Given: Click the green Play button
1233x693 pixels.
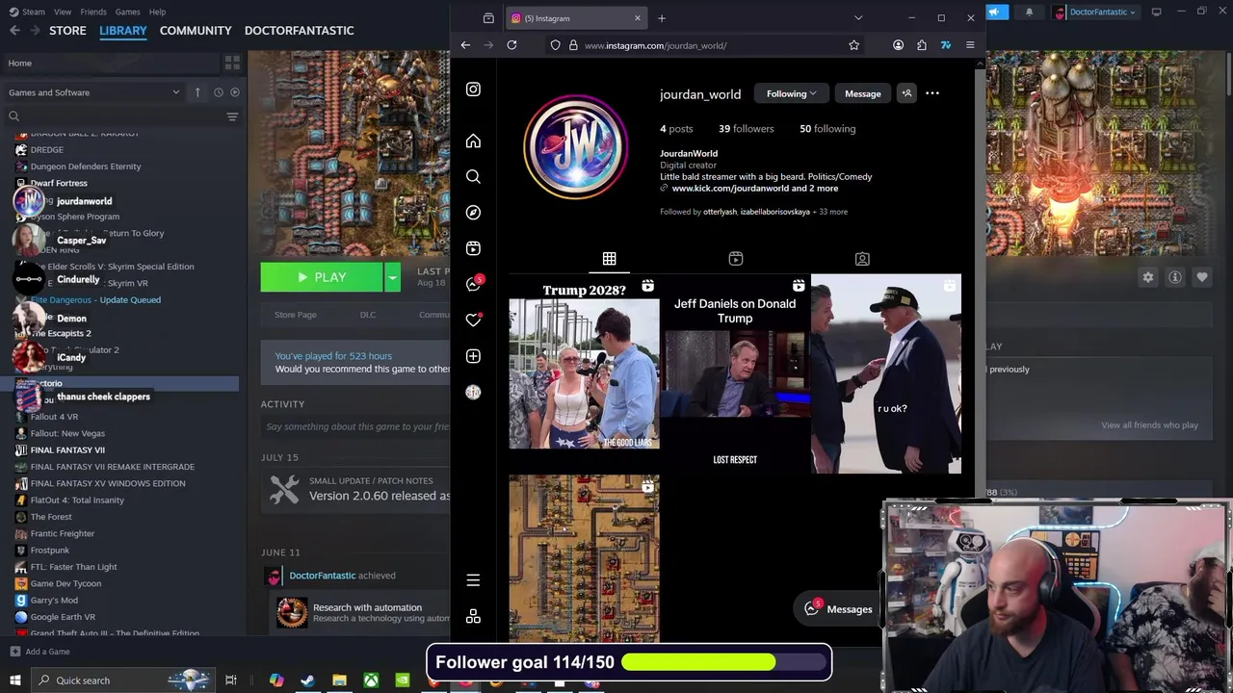Looking at the screenshot, I should pyautogui.click(x=322, y=277).
